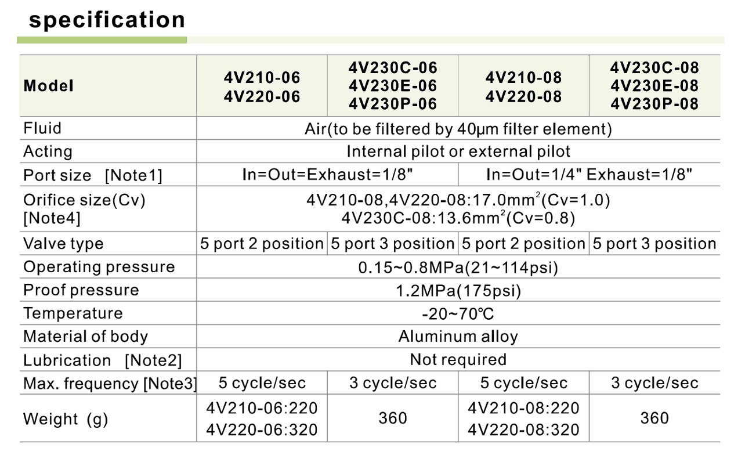
Task: Click the "Not required" lubrication value
Action: click(x=458, y=360)
